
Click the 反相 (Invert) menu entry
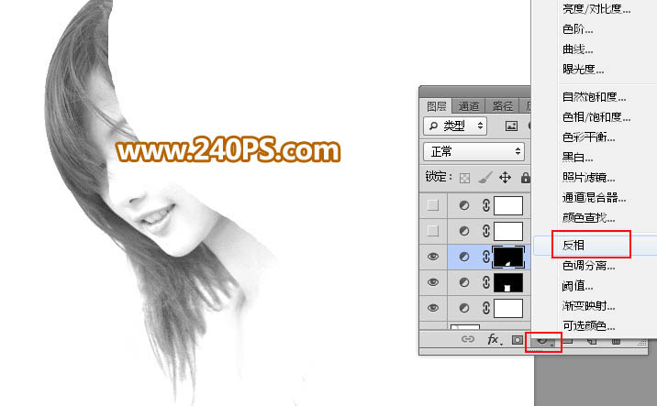pyautogui.click(x=573, y=246)
